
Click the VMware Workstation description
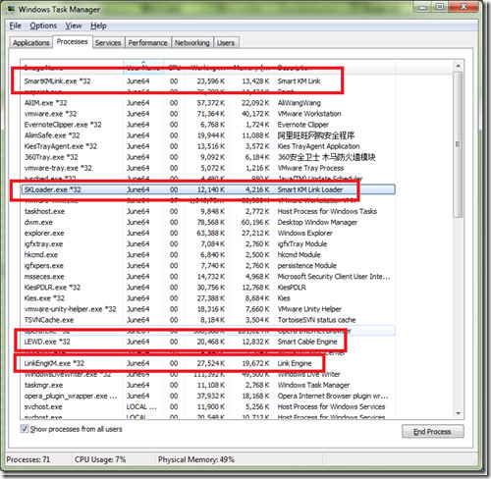pos(309,114)
